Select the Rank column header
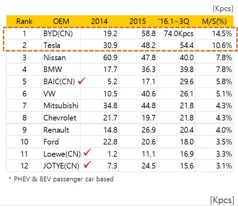238x206 pixels. (24, 21)
